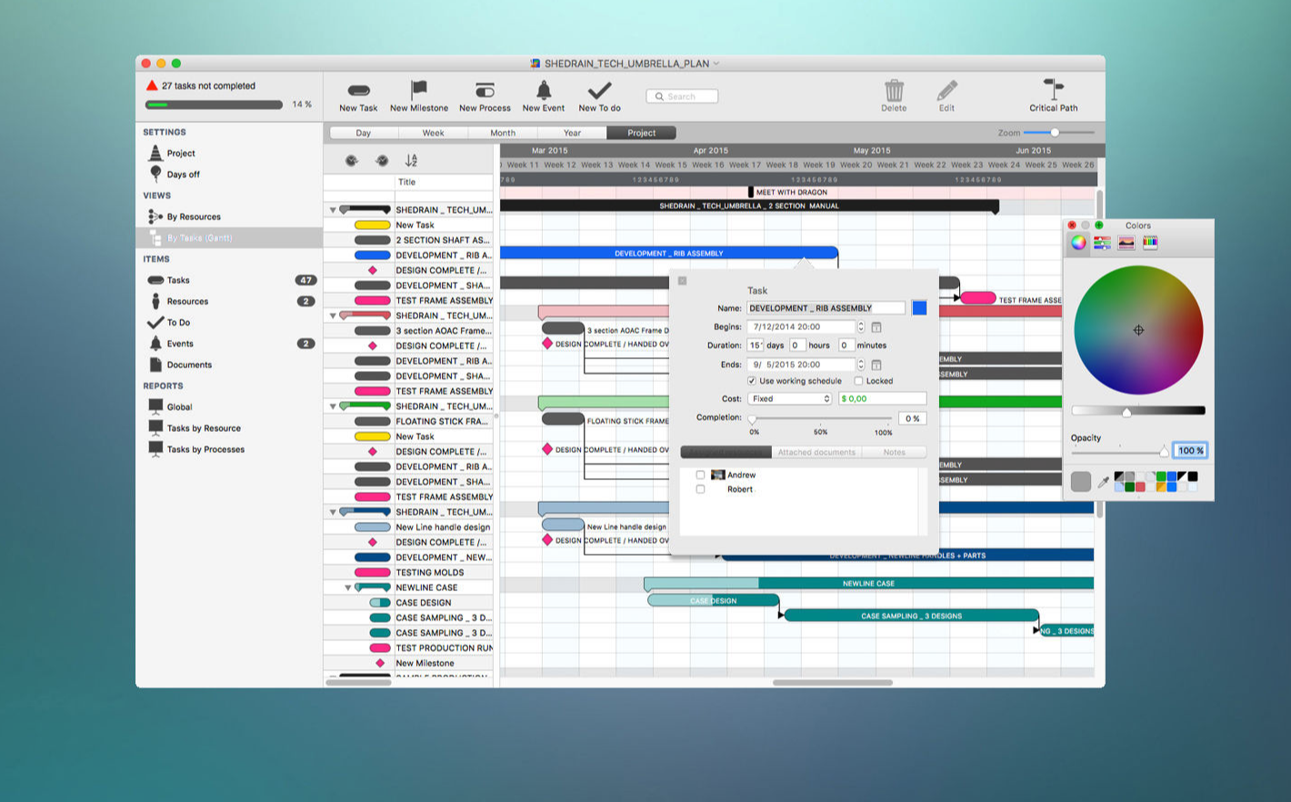Screen dimensions: 1291x802
Task: Add a milestone with the New Milestone flag
Action: coord(418,90)
